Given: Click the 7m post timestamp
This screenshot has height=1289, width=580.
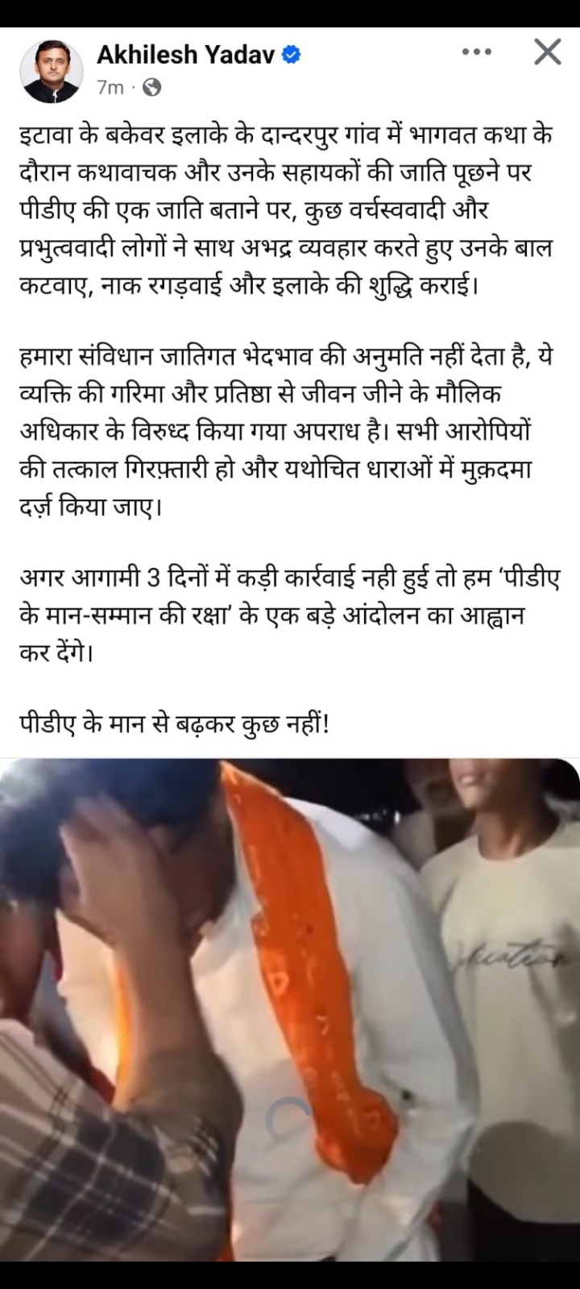Looking at the screenshot, I should point(110,87).
